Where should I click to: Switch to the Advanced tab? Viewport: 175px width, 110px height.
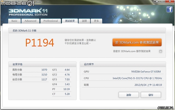click(30, 21)
